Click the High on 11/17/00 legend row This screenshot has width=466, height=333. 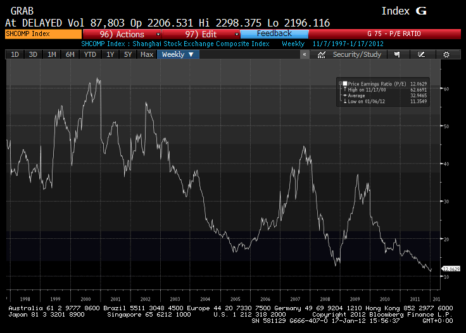click(x=385, y=90)
